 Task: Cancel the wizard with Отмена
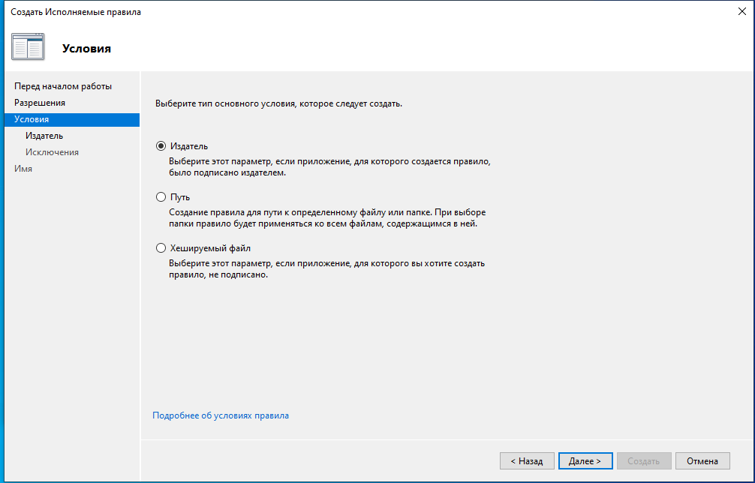702,460
